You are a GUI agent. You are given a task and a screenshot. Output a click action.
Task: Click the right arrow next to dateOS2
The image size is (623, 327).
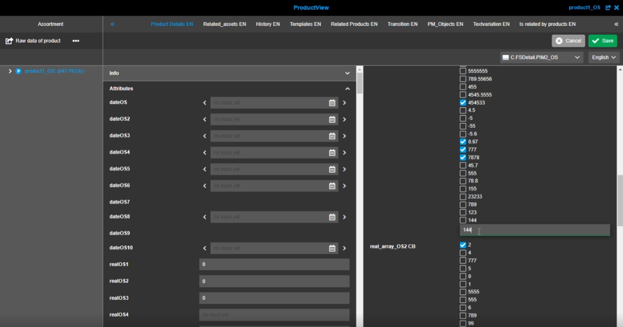[344, 119]
